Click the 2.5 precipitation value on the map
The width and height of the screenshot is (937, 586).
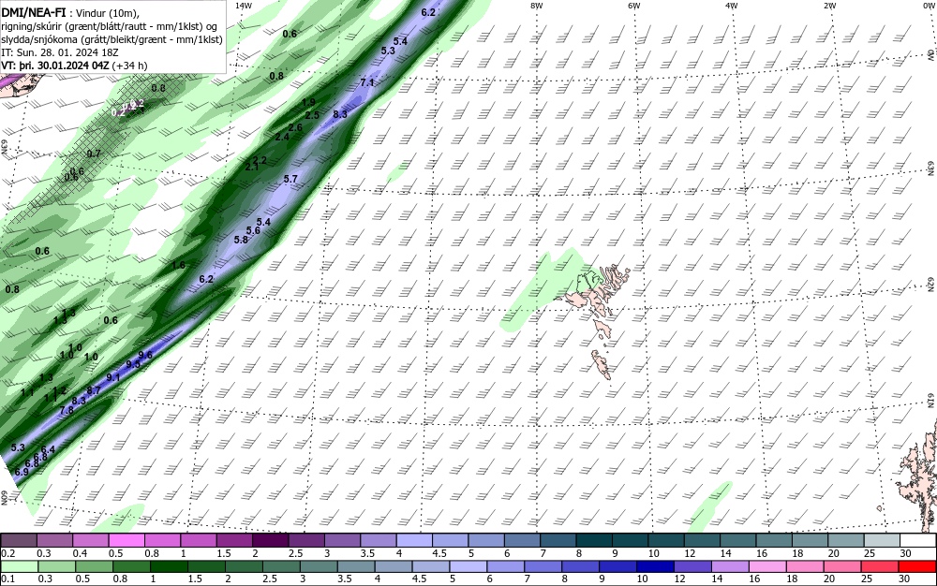tap(311, 115)
